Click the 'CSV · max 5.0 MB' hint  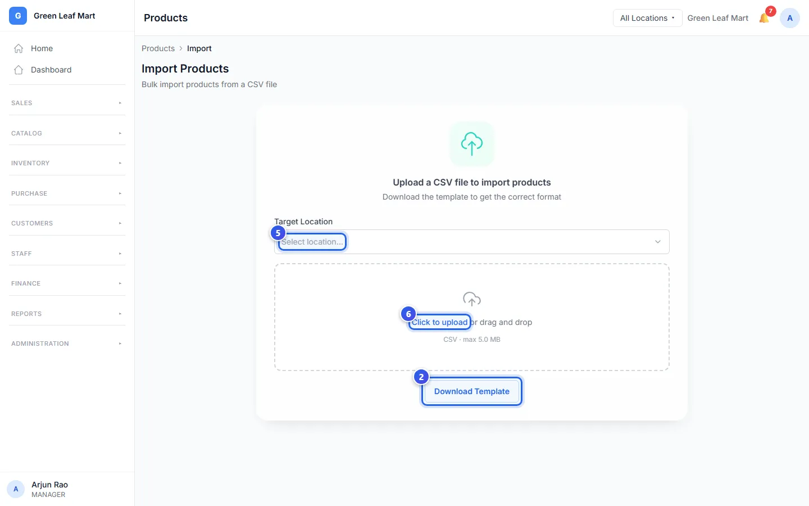472,340
